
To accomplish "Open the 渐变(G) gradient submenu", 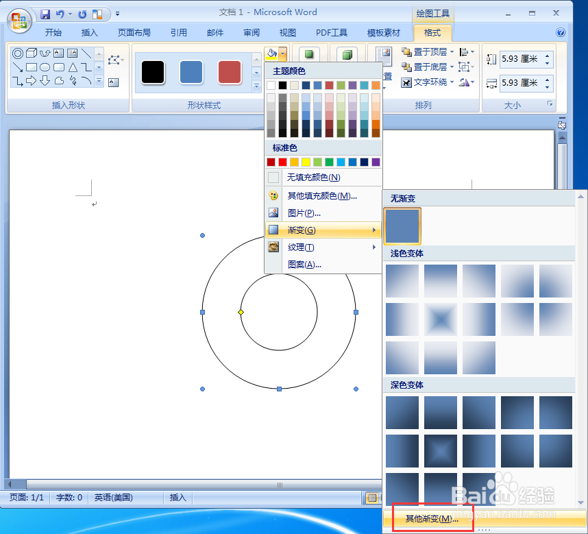I will coord(323,230).
